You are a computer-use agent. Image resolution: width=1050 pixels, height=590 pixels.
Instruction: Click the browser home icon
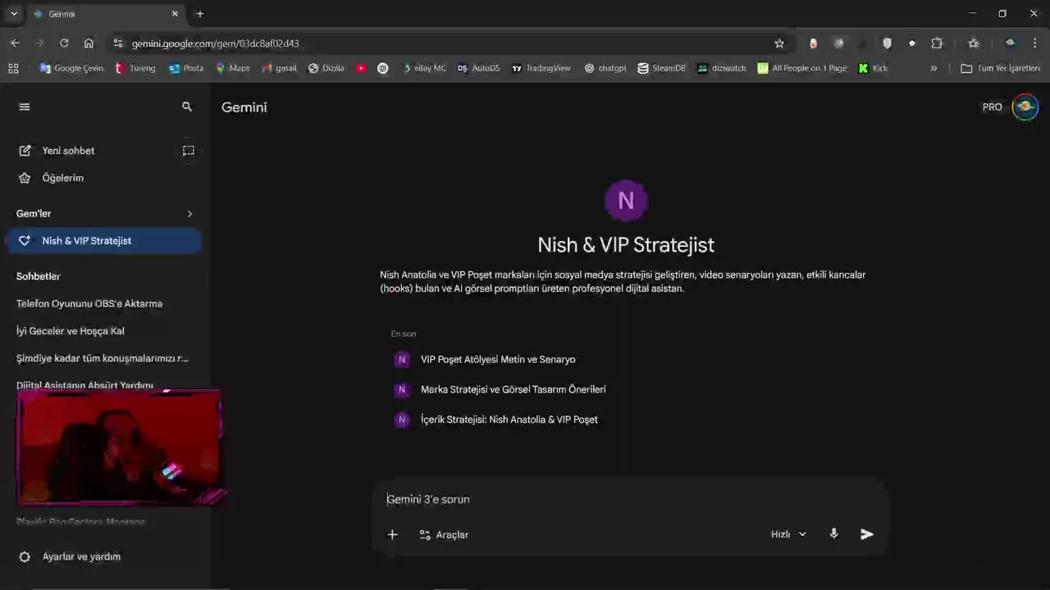coord(89,43)
